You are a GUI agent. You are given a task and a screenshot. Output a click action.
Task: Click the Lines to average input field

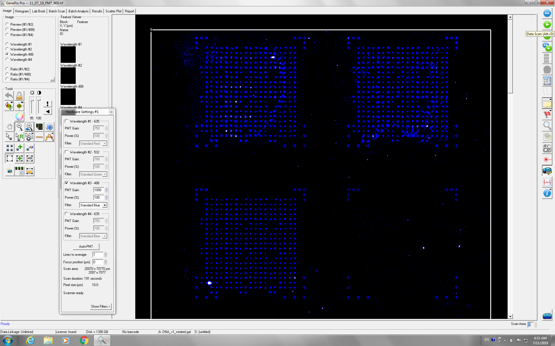point(97,255)
